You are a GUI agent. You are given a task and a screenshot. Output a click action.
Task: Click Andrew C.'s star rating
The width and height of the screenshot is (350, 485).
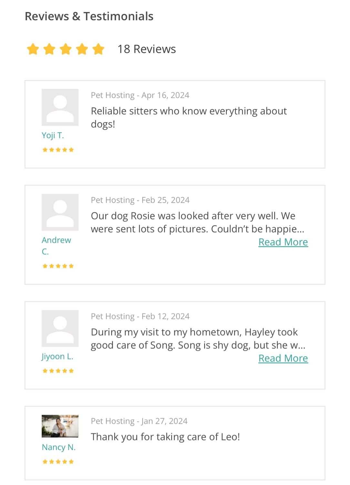coord(58,266)
